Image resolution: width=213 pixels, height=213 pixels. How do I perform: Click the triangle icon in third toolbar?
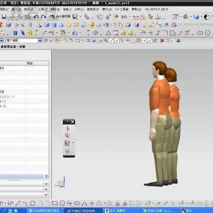point(108,33)
